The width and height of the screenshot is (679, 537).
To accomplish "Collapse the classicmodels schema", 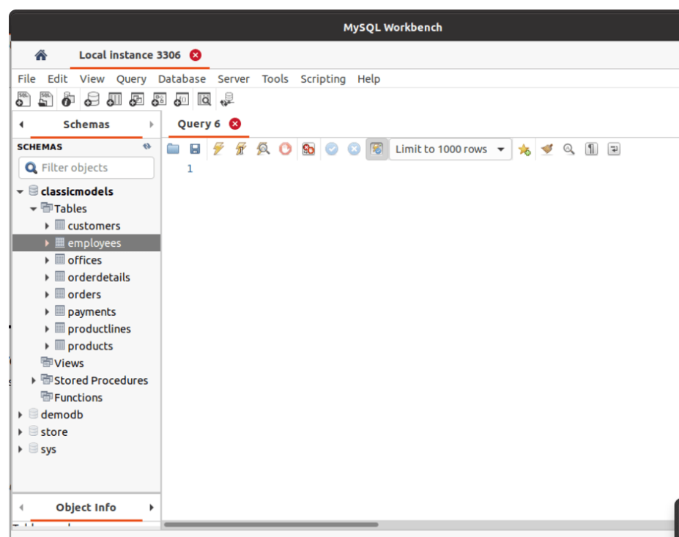I will tap(20, 191).
